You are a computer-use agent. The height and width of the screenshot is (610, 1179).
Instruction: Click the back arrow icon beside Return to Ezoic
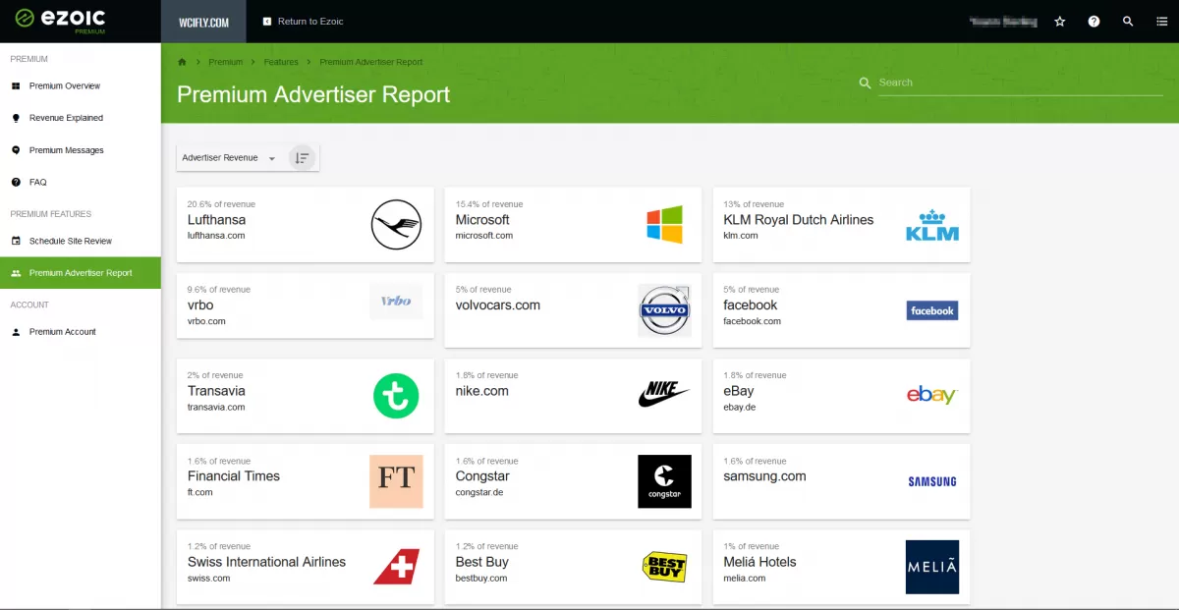click(x=267, y=22)
